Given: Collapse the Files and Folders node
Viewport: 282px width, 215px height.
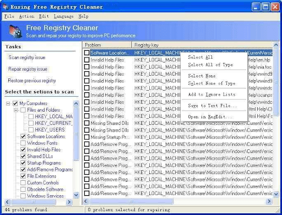Looking at the screenshot, I should (x=16, y=110).
